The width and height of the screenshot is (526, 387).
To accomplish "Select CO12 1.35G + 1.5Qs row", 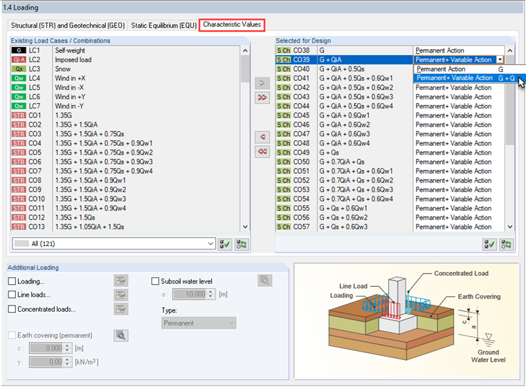I will [125, 218].
